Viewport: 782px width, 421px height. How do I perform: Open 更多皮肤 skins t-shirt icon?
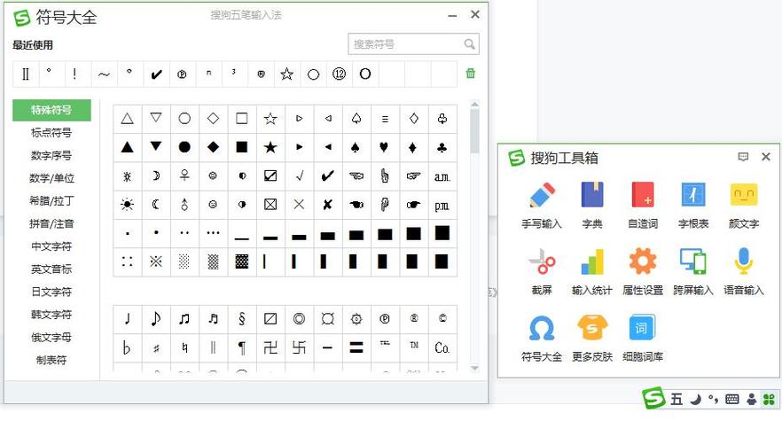point(592,339)
